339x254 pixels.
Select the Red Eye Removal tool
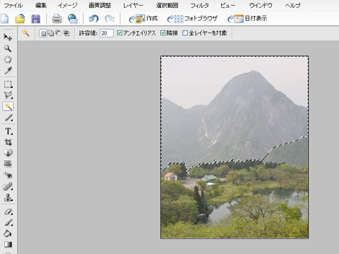point(8,175)
